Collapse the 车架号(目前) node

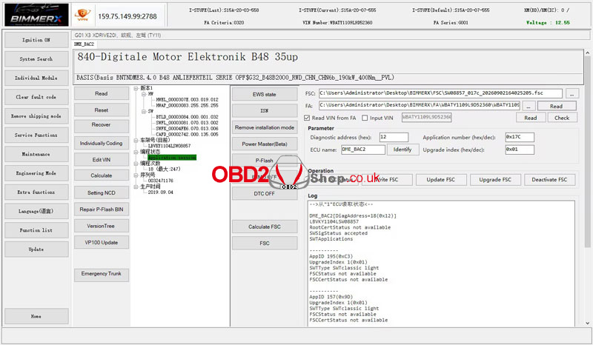pos(136,140)
